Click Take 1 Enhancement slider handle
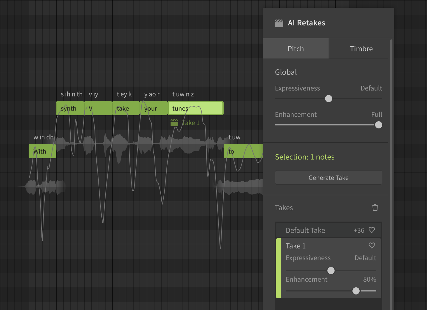 pos(356,291)
